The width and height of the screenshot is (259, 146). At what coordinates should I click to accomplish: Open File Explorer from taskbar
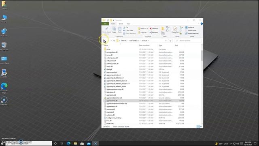point(76,144)
